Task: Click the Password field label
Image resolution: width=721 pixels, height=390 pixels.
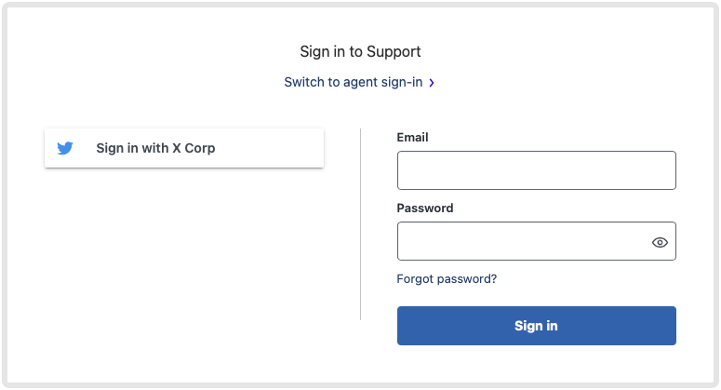Action: 425,208
